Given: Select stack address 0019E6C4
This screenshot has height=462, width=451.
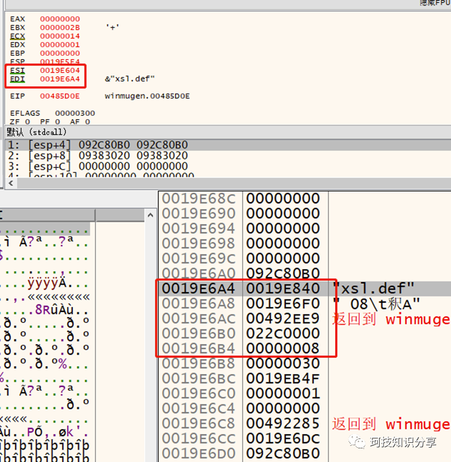Looking at the screenshot, I should click(199, 409).
